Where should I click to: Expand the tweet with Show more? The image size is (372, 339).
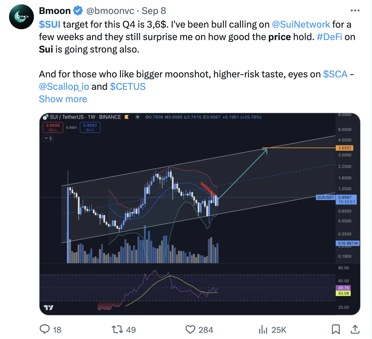pos(63,99)
